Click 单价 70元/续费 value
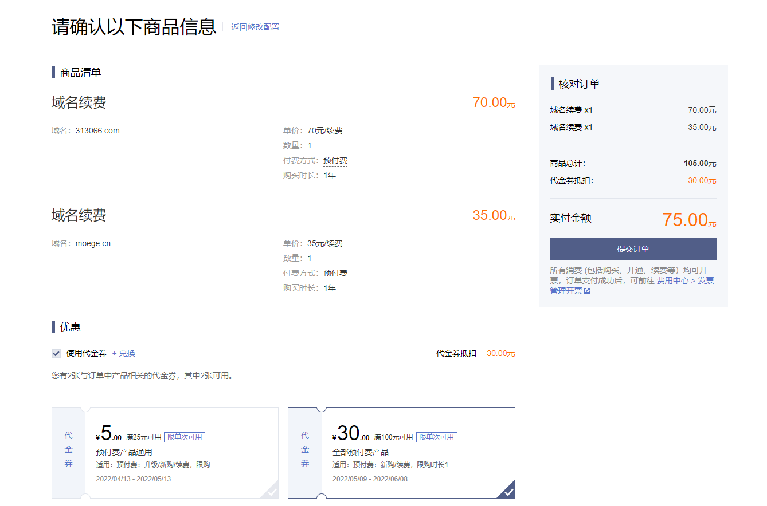The image size is (767, 506). pyautogui.click(x=324, y=131)
